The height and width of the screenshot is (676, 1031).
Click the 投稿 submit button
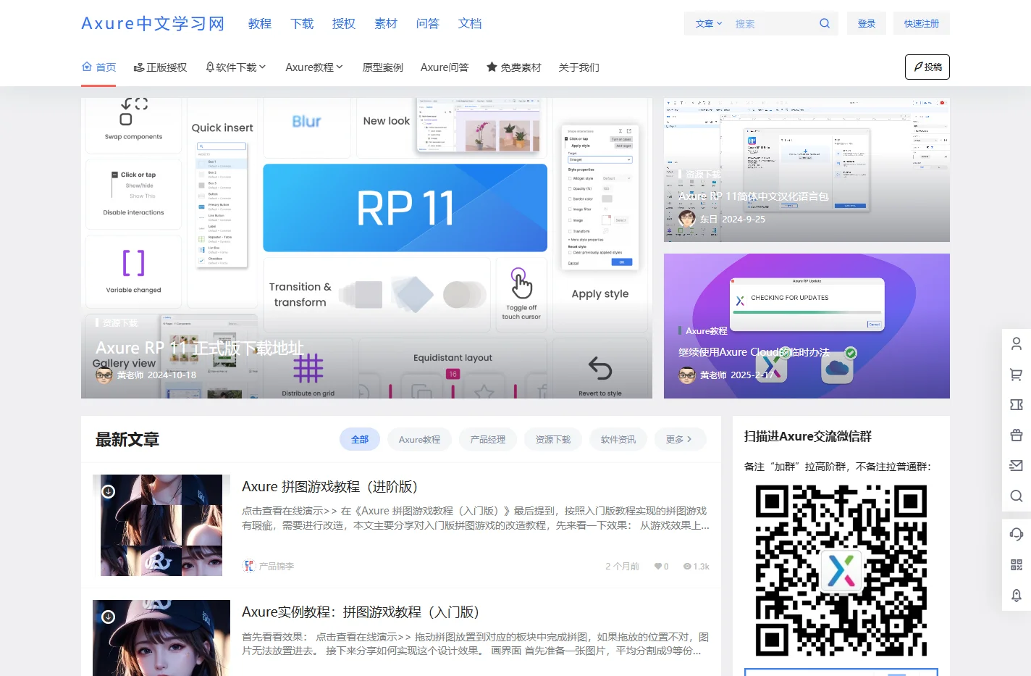click(x=927, y=67)
